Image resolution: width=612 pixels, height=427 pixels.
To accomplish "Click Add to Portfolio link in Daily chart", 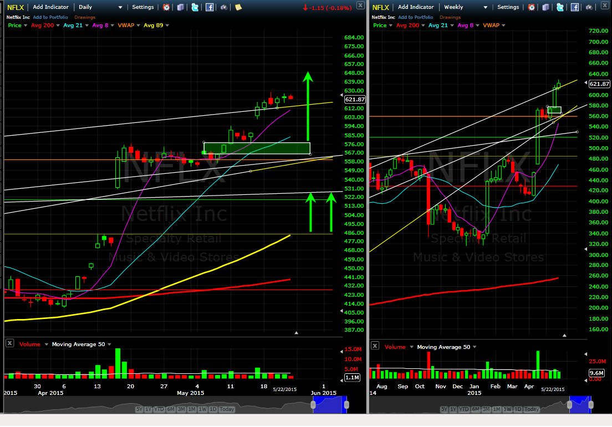I will (x=50, y=17).
